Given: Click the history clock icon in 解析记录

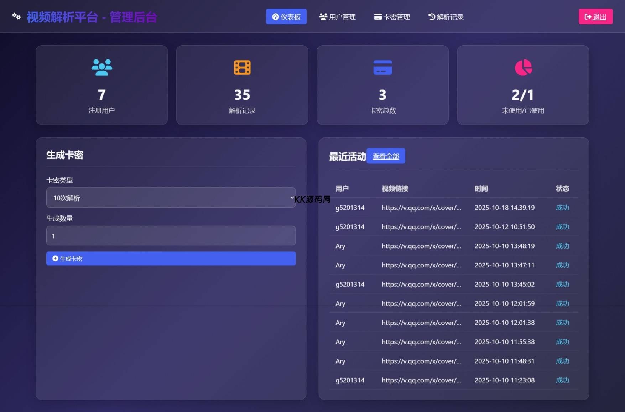Looking at the screenshot, I should point(432,17).
